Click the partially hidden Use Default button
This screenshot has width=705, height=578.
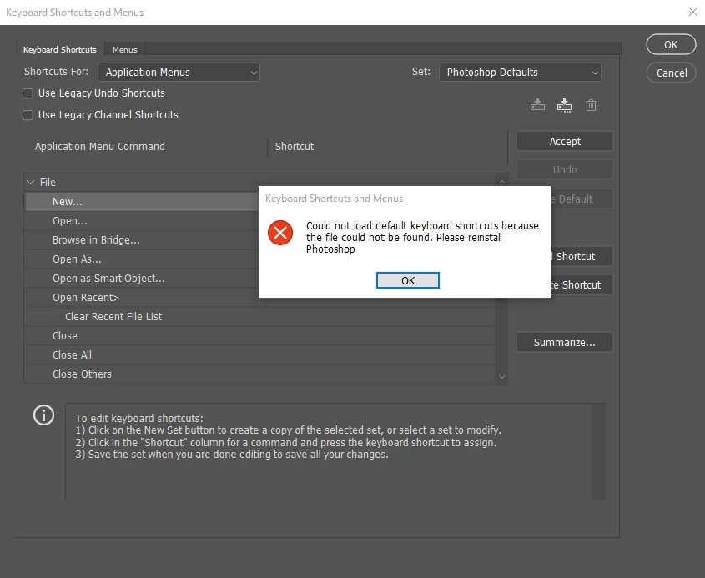[582, 199]
